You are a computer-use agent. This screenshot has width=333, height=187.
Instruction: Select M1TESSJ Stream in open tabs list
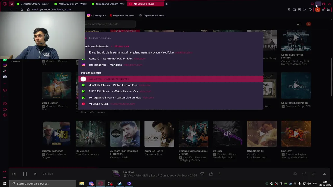[x=171, y=91]
